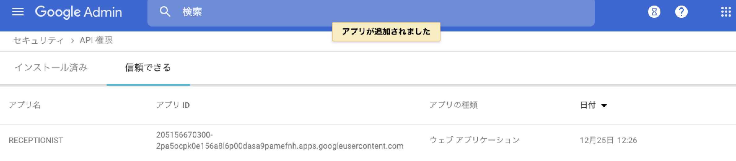Screen dimensions: 736x161
Task: Click the breadcrumb chevron separator
Action: point(72,41)
